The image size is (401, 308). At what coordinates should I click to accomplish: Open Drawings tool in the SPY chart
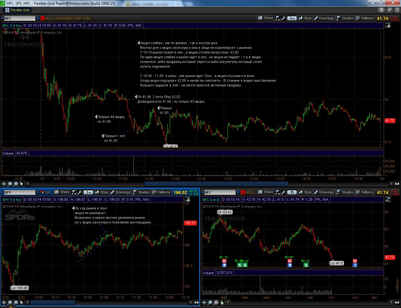(120, 192)
